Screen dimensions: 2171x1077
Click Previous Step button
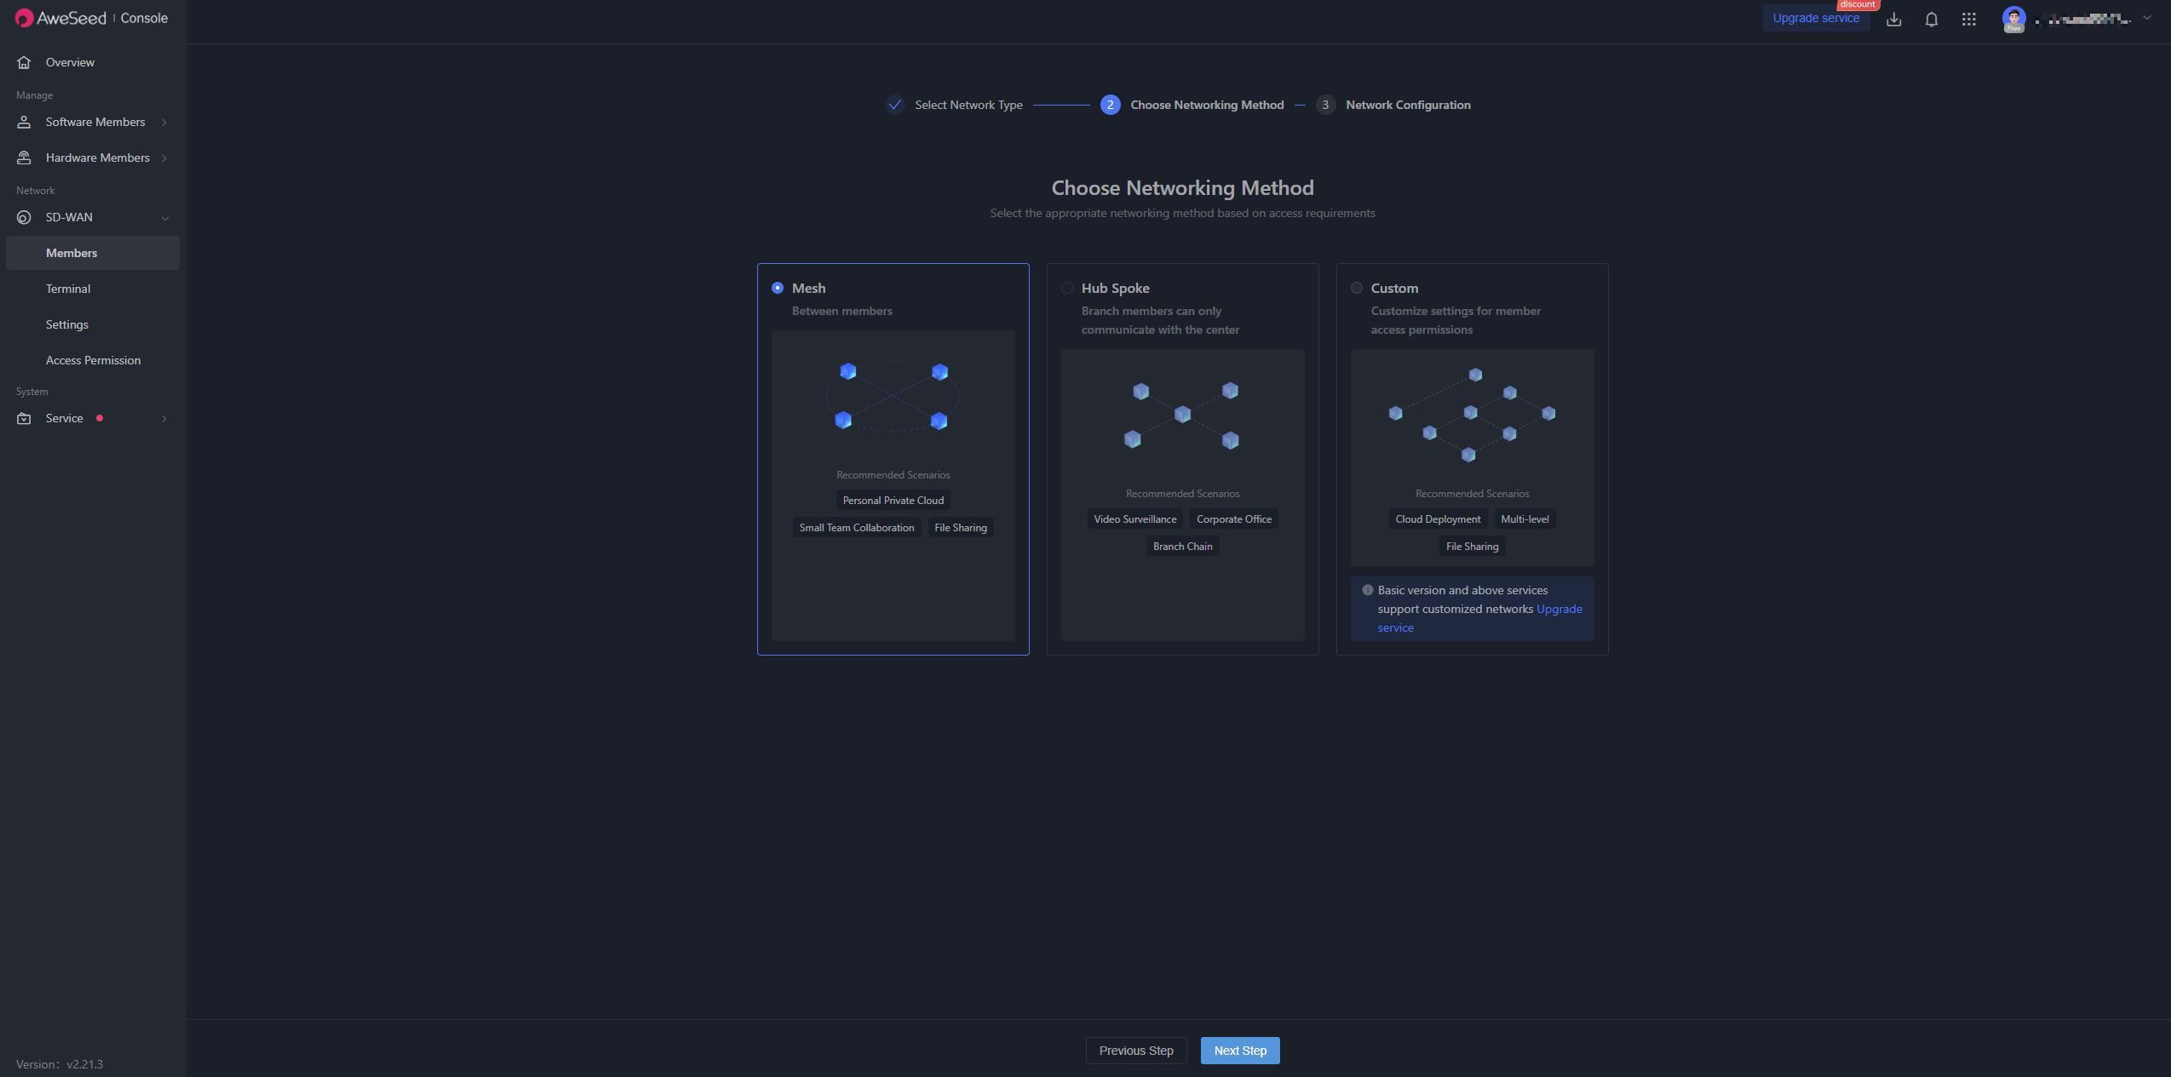point(1135,1051)
